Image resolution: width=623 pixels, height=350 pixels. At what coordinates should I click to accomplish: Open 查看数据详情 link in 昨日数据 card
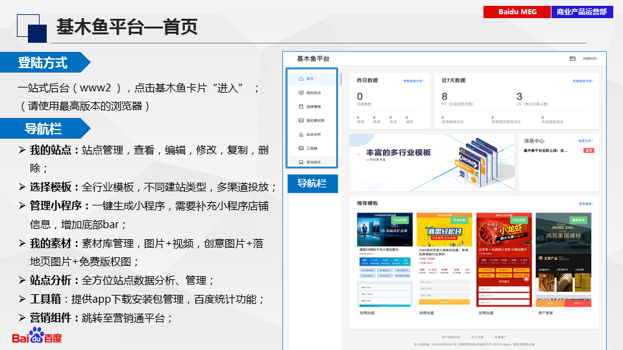413,81
